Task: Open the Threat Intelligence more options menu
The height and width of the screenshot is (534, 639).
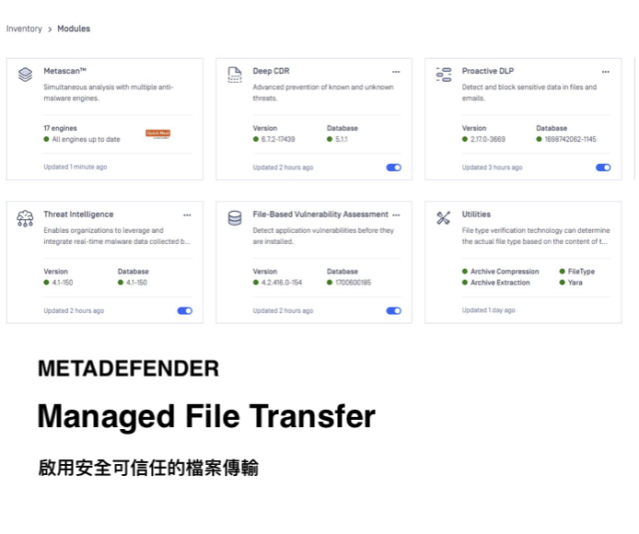Action: (187, 215)
